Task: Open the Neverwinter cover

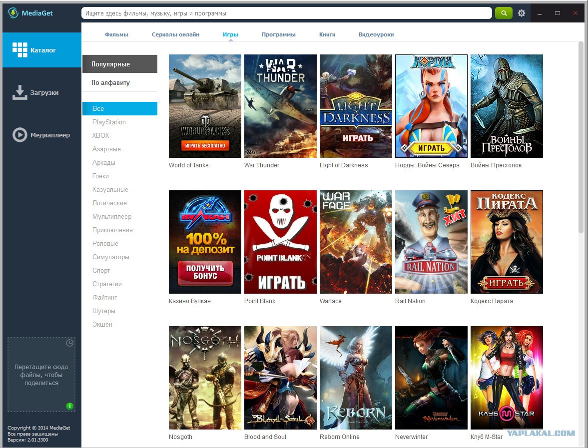Action: coord(431,378)
